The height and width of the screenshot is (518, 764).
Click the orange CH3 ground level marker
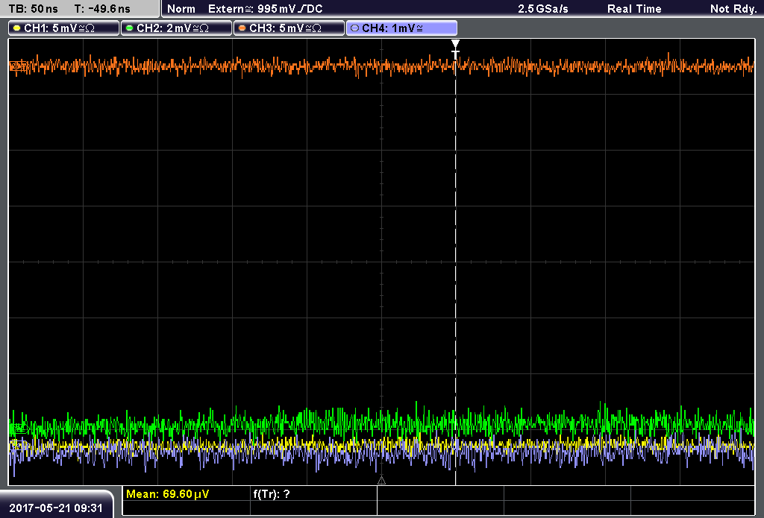18,66
